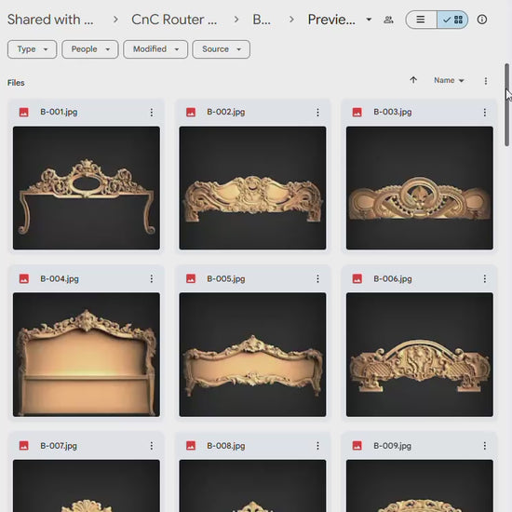Switch to grid layout view
This screenshot has width=512, height=512.
452,20
